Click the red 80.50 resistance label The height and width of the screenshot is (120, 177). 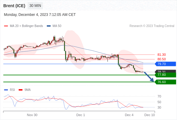tap(161, 59)
